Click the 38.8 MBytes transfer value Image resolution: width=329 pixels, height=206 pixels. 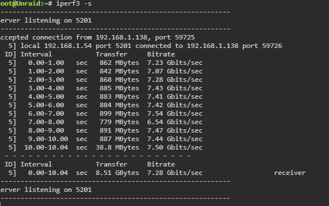[x=117, y=147]
